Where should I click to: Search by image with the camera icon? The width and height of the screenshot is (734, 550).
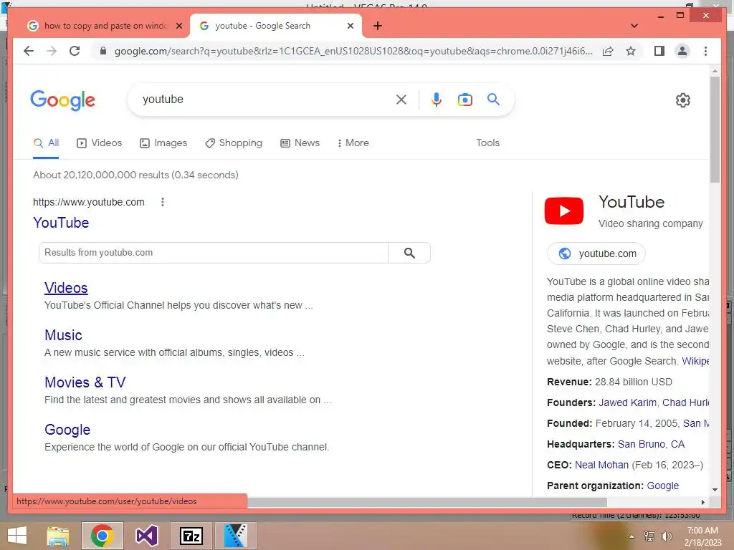(464, 100)
